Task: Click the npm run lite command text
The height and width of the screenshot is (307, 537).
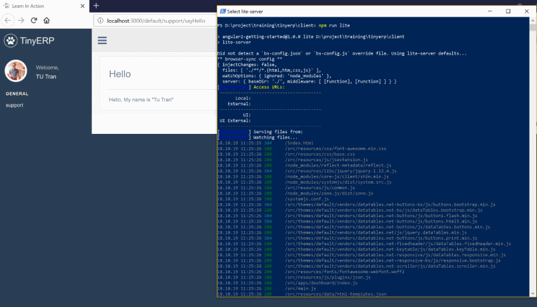Action: (x=334, y=25)
